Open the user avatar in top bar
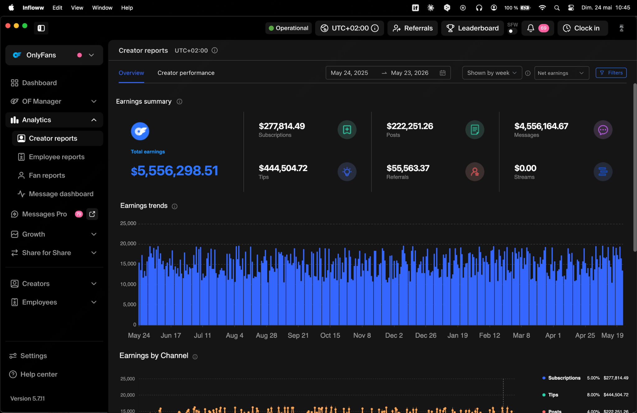This screenshot has height=413, width=637. [621, 28]
